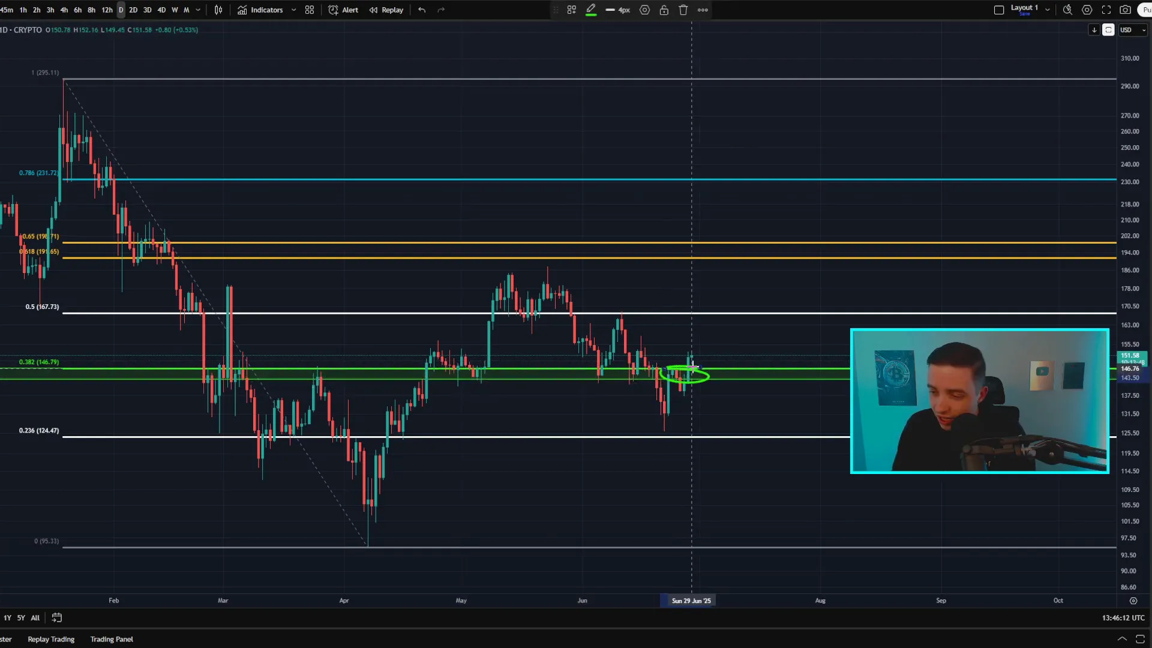Delete the selected drawing
Image resolution: width=1152 pixels, height=648 pixels.
(x=683, y=10)
